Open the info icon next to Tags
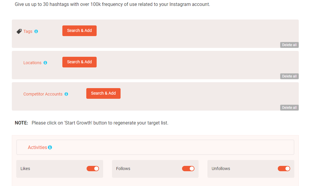310x186 pixels. (x=36, y=31)
